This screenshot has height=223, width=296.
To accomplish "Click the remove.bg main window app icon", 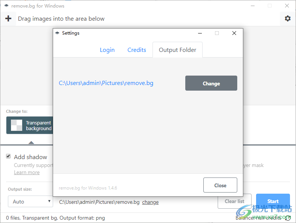I will pos(6,6).
